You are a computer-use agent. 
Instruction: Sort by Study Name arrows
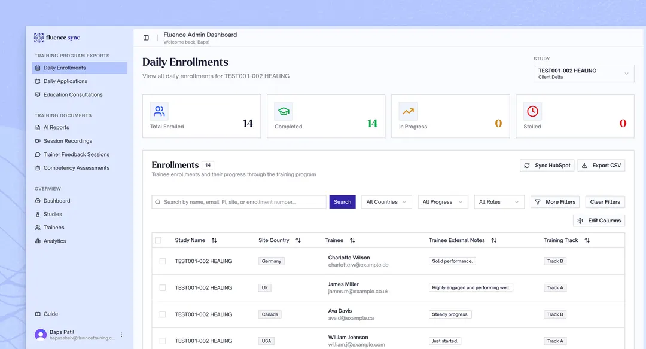[214, 240]
